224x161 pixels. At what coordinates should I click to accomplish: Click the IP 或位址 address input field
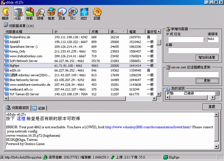[x=184, y=39]
